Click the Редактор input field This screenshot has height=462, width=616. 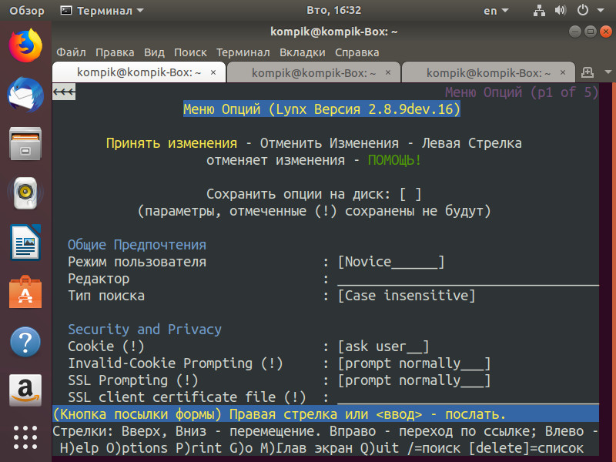tap(468, 279)
